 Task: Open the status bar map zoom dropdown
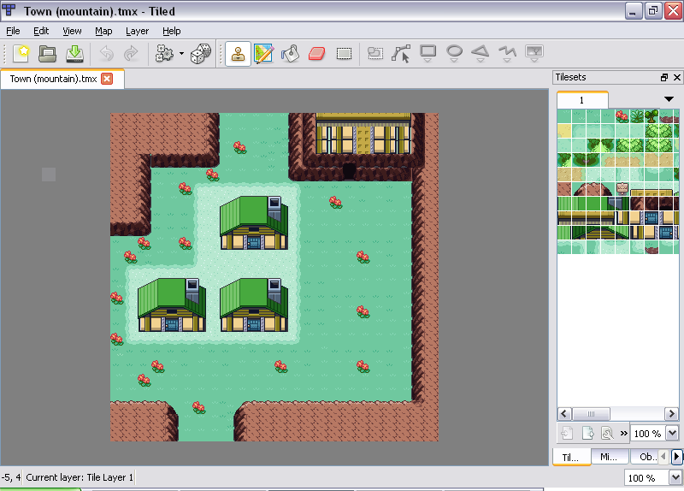point(675,478)
